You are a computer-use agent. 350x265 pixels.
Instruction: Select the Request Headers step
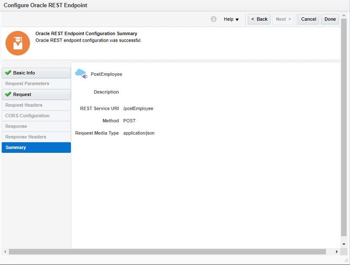tap(36, 105)
